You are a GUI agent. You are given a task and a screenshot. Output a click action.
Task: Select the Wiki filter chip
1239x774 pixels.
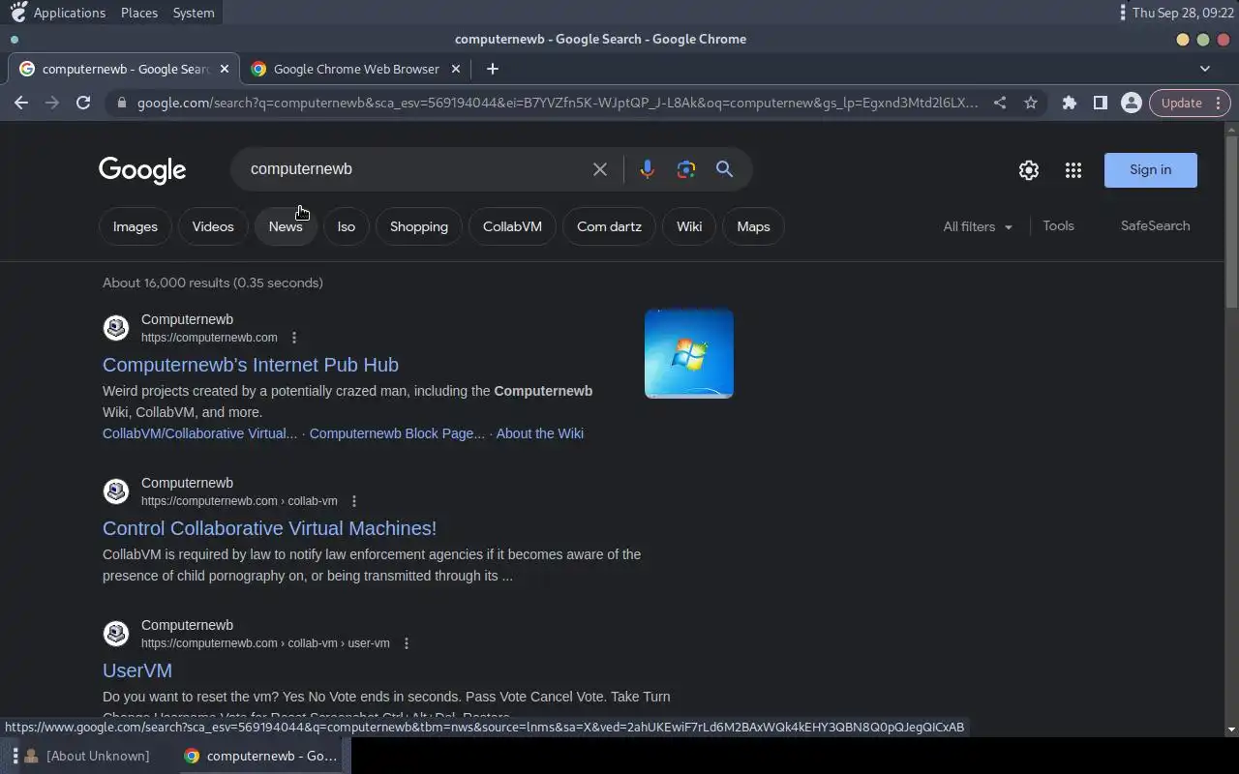pos(689,226)
